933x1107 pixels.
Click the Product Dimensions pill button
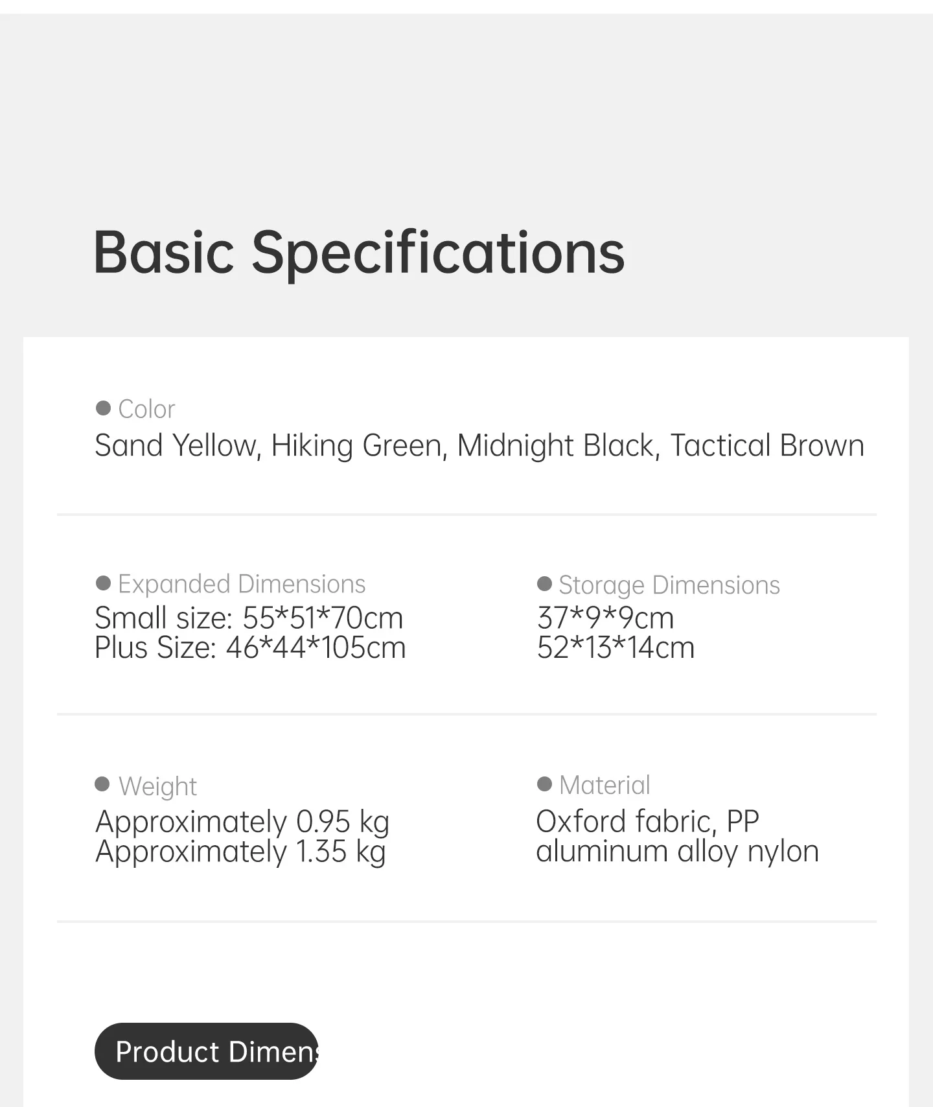(206, 1051)
